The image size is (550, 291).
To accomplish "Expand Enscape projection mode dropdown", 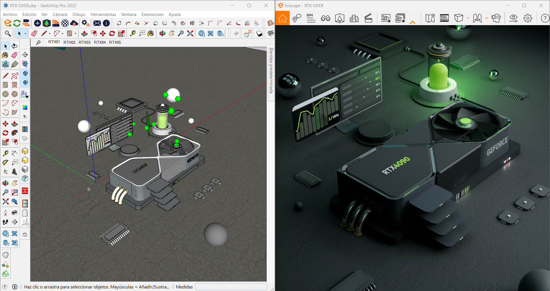I will click(468, 18).
